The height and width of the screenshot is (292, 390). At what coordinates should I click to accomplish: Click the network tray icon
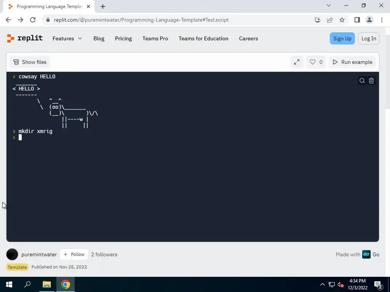coord(332,284)
